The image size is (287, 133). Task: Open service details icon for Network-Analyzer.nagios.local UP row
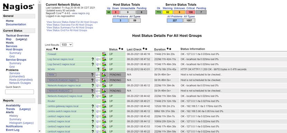[x=104, y=85]
